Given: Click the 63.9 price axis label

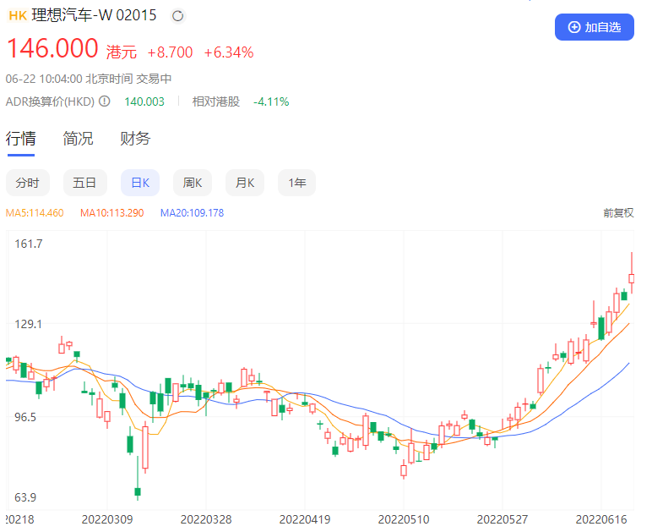Looking at the screenshot, I should coord(25,497).
